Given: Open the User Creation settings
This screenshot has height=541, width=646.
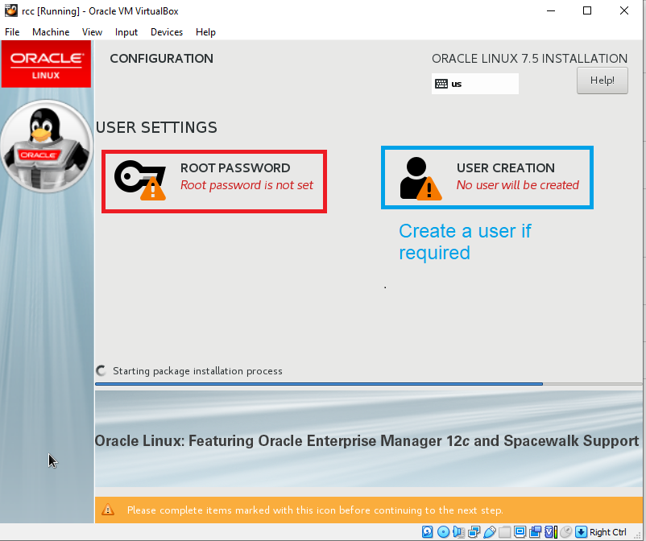Looking at the screenshot, I should 487,177.
